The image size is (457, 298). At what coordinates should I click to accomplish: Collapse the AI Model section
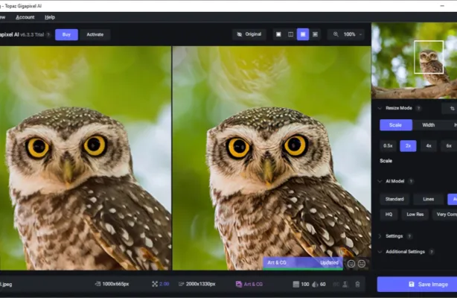tap(380, 181)
